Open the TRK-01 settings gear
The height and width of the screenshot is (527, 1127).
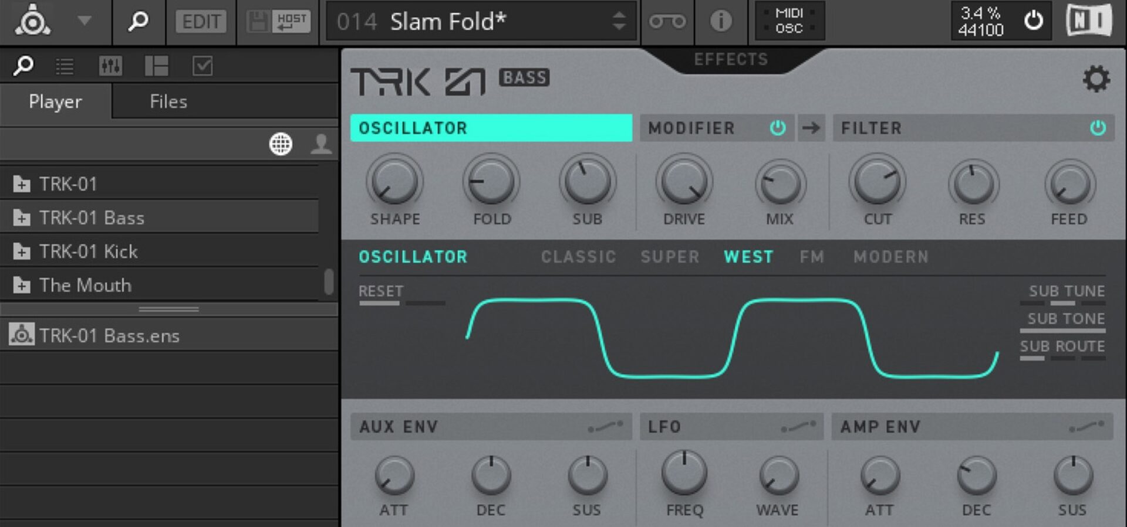coord(1096,79)
